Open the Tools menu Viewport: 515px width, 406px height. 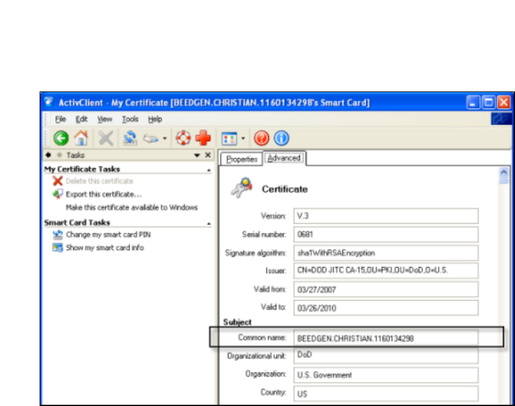click(130, 119)
